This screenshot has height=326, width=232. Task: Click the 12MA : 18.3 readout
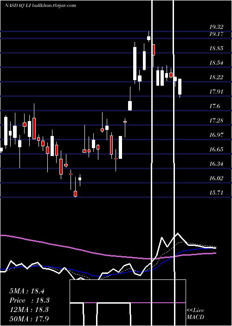tap(29, 310)
